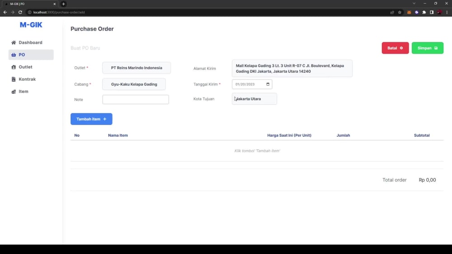Open the MetaMask fox extension

click(409, 12)
